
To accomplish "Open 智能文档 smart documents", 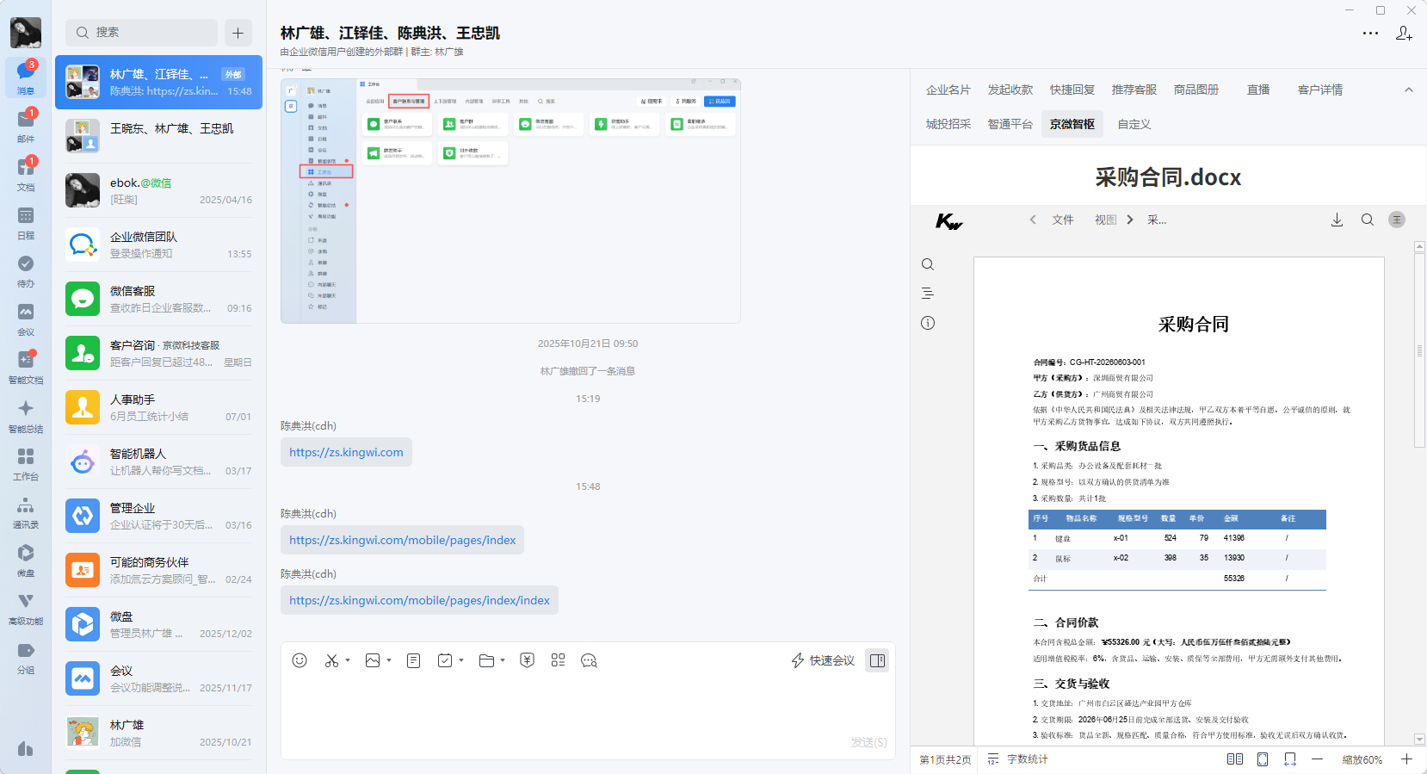I will 26,367.
